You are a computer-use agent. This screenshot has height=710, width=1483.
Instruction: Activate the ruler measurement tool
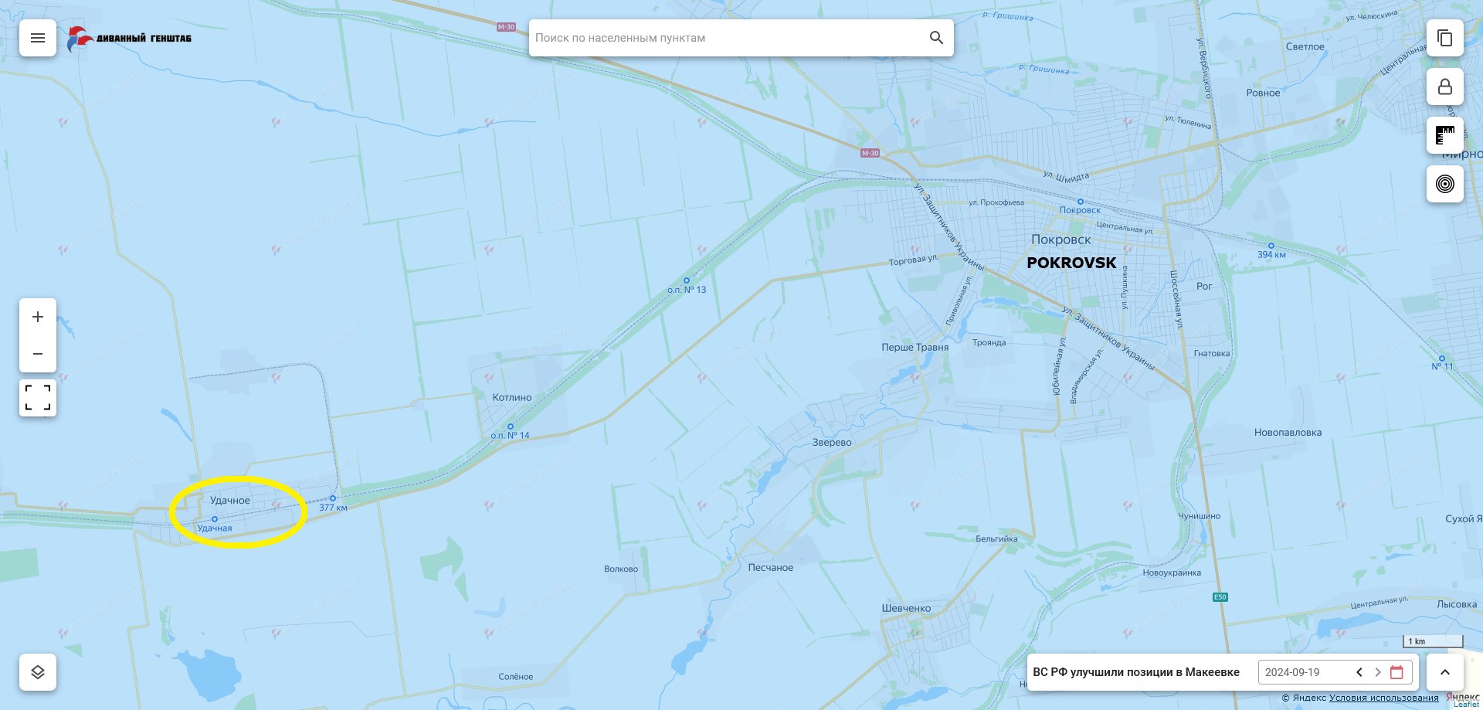[x=1445, y=135]
